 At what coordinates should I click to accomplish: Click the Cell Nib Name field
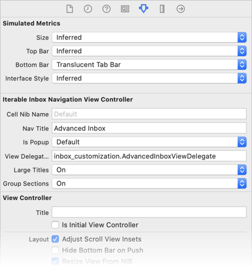pyautogui.click(x=149, y=114)
